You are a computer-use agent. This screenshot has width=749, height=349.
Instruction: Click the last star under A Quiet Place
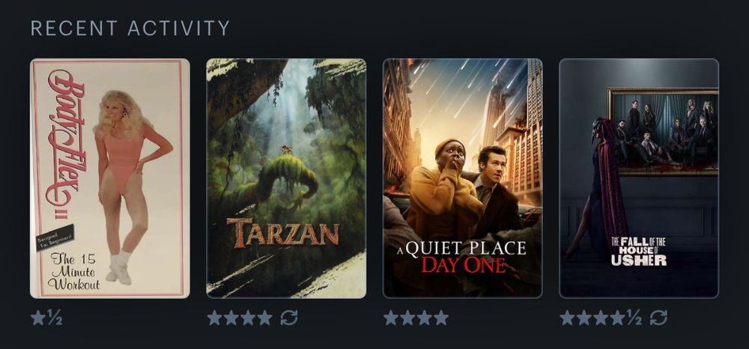coord(441,318)
